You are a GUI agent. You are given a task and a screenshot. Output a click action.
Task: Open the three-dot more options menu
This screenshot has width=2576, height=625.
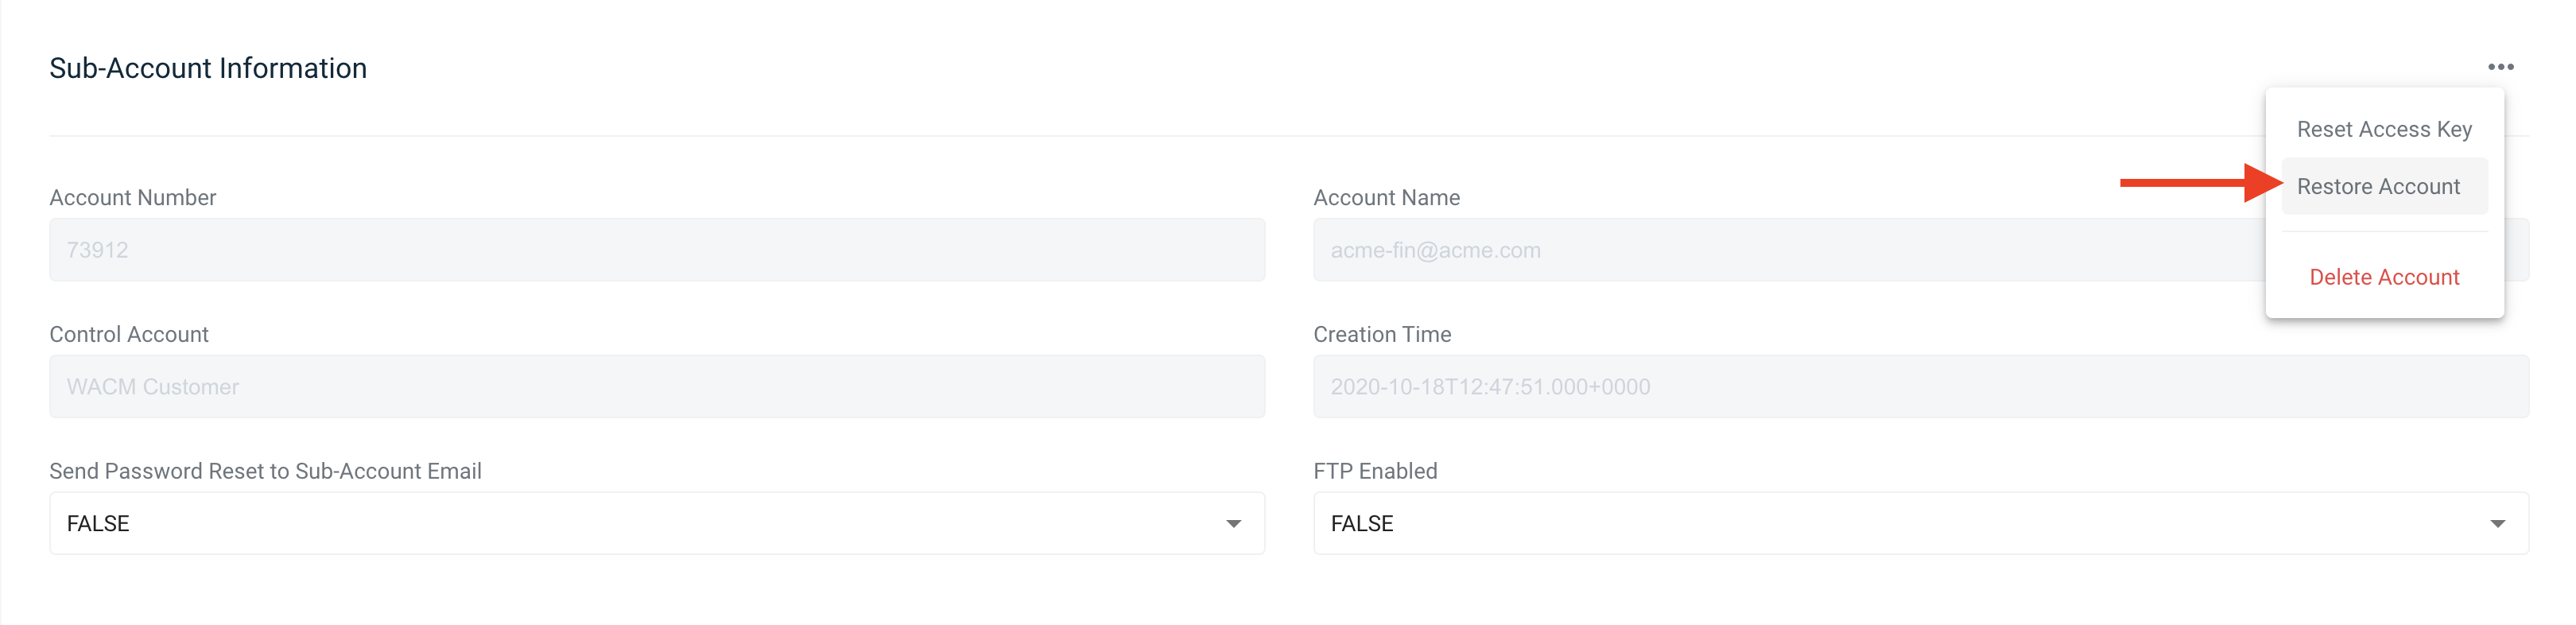tap(2500, 67)
